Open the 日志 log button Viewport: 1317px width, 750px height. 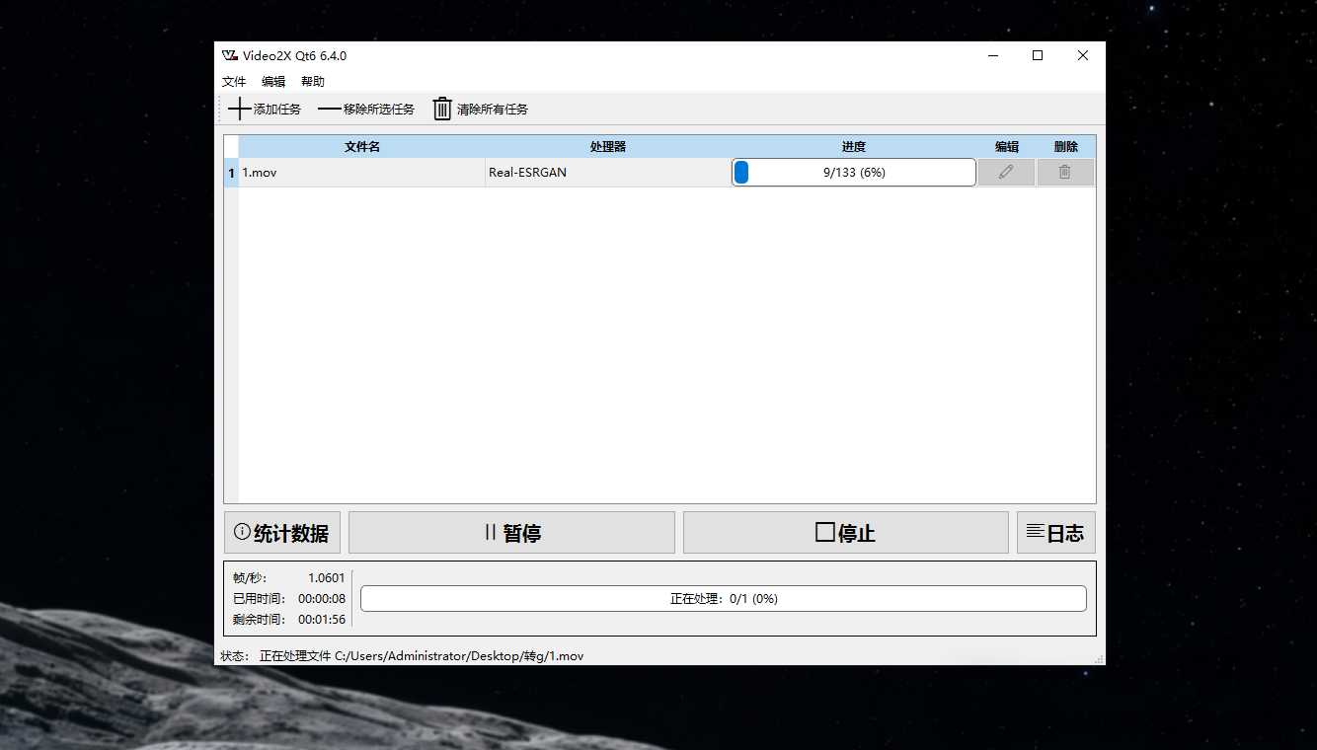[x=1056, y=533]
